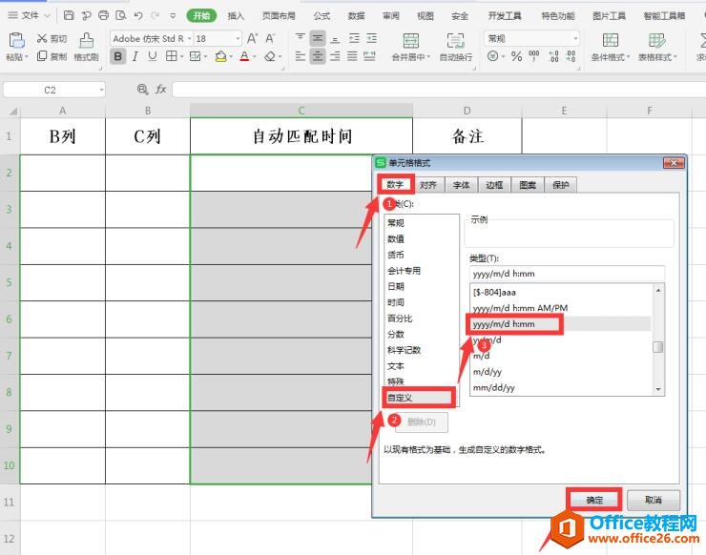Click the Conditional Formatting (条件格式) icon
This screenshot has width=706, height=555.
(x=610, y=41)
